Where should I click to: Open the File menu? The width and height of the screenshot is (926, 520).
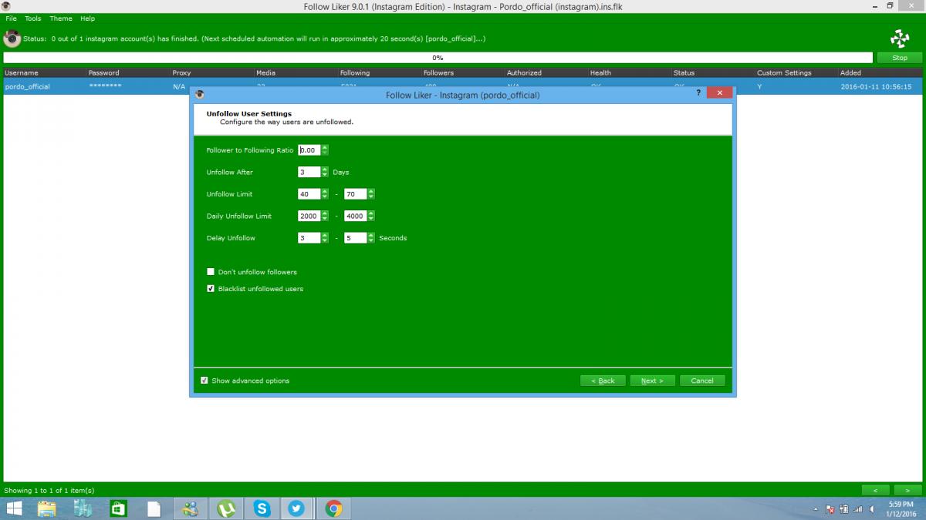[x=11, y=18]
